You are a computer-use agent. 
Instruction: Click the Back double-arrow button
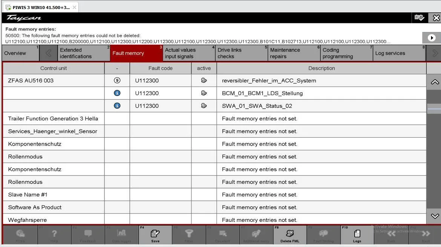pos(391,235)
